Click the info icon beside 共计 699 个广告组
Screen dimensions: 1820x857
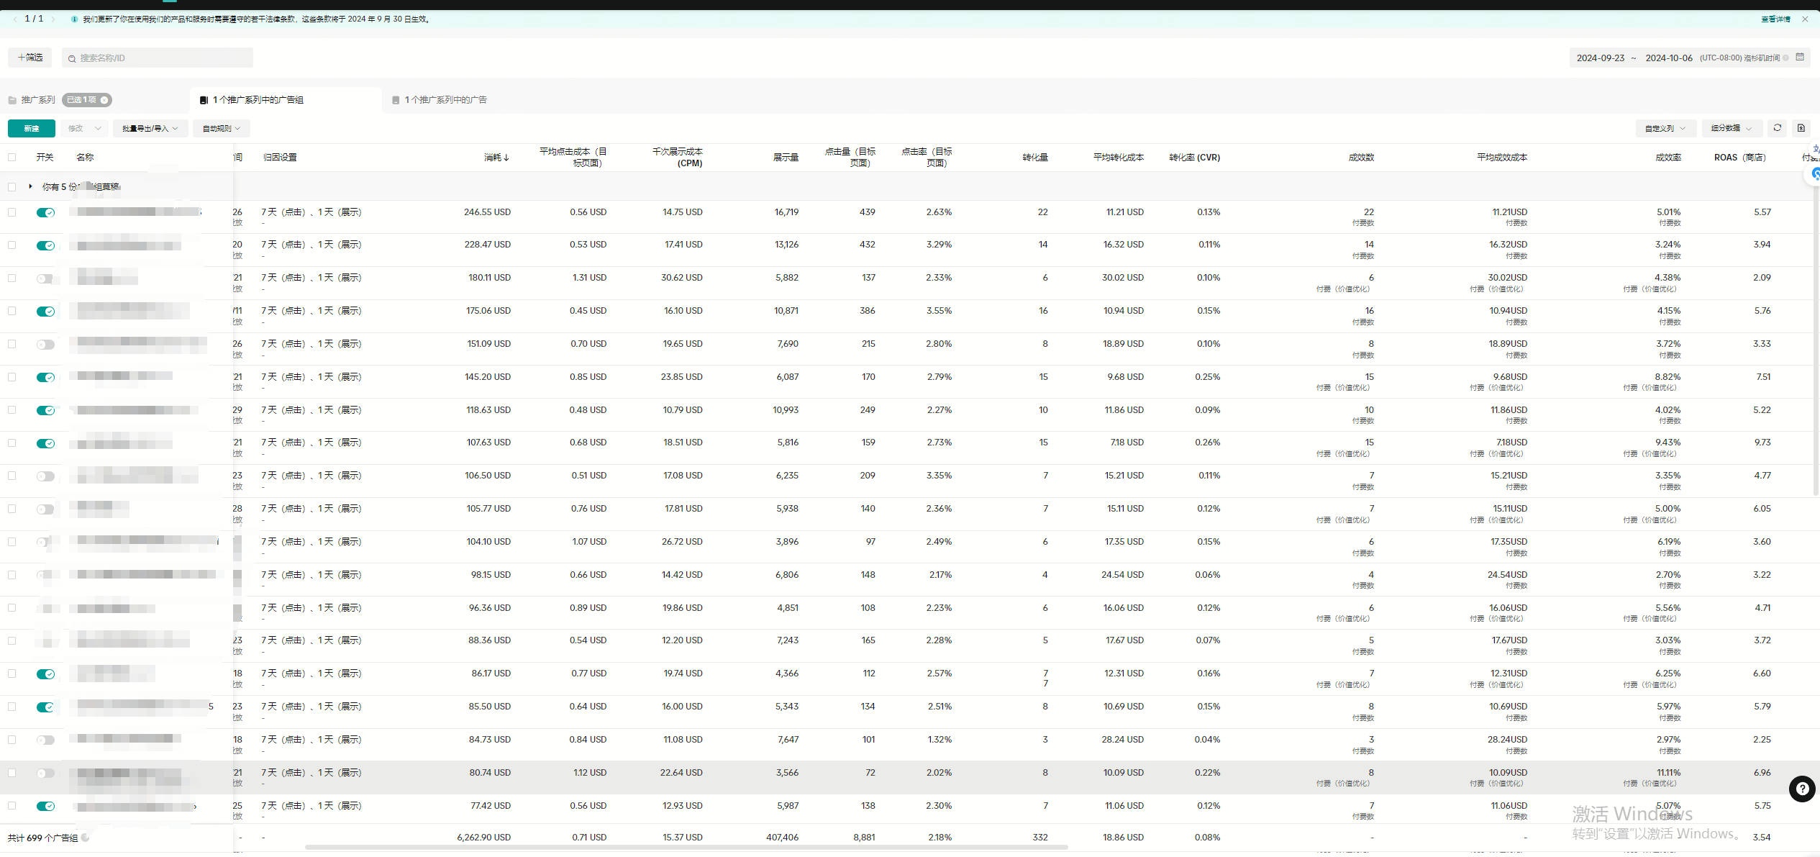(86, 838)
